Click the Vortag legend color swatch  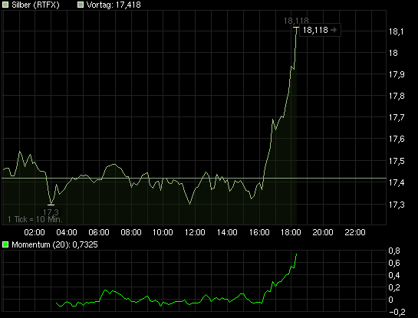point(81,5)
